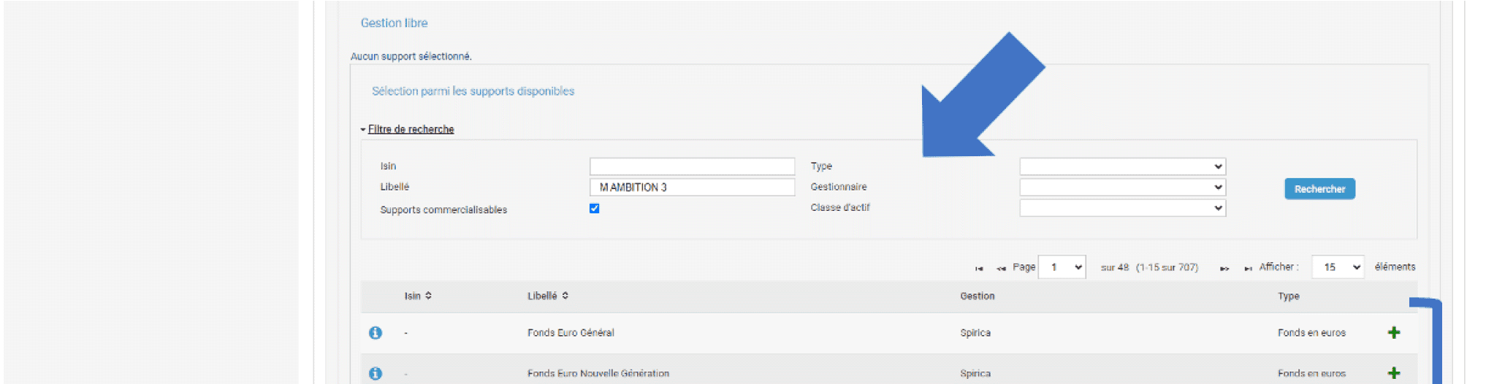Sort table by Isin column
The width and height of the screenshot is (1486, 384).
click(418, 296)
